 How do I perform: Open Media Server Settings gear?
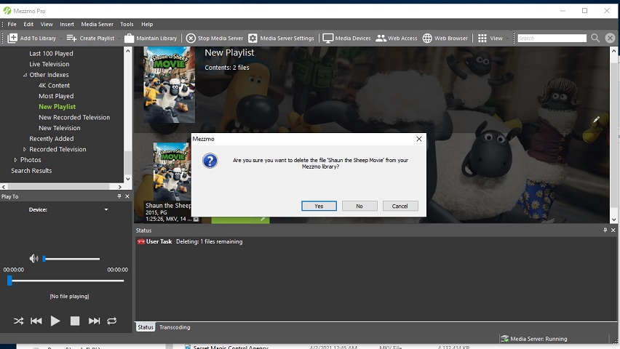tap(253, 38)
